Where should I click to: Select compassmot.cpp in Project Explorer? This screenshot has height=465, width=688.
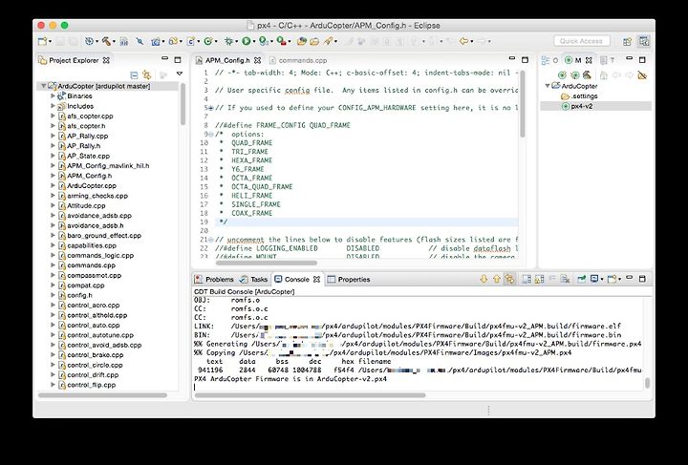click(x=94, y=275)
